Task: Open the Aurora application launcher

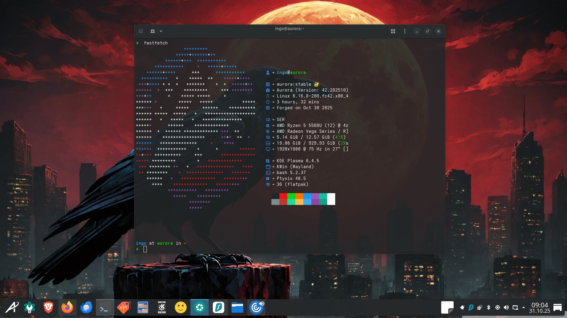Action: point(12,308)
